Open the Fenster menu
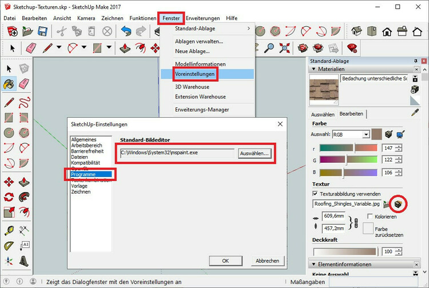 coord(171,18)
